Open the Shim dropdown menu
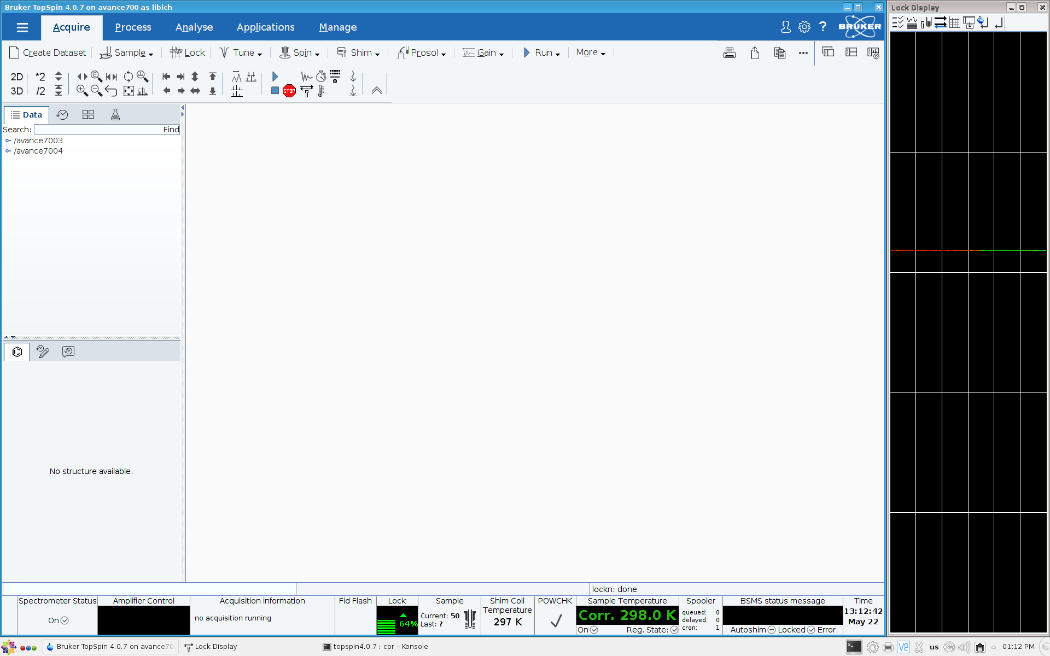1050x656 pixels. click(x=358, y=53)
